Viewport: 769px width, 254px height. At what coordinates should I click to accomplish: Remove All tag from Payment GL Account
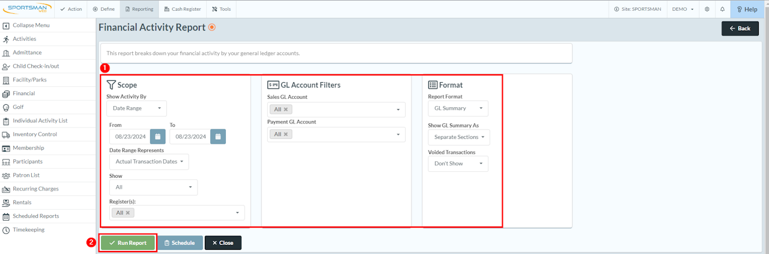286,134
